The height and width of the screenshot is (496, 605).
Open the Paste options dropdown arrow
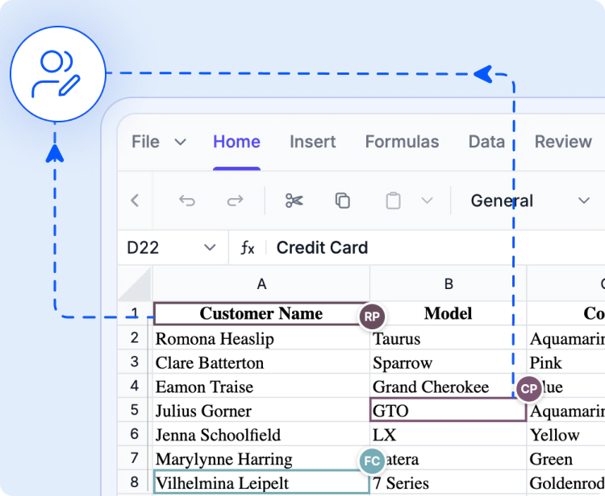pos(427,200)
